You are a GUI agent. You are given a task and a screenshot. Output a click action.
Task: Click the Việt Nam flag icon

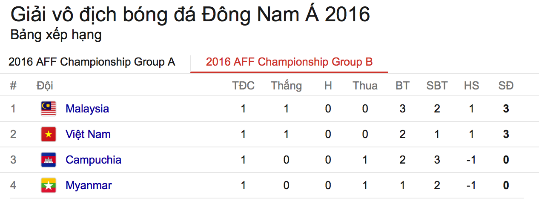[x=49, y=134]
